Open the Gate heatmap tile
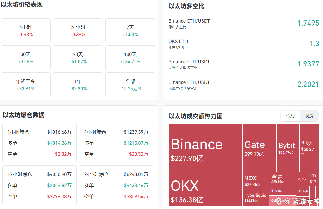This screenshot has width=323, height=209. pos(259,148)
